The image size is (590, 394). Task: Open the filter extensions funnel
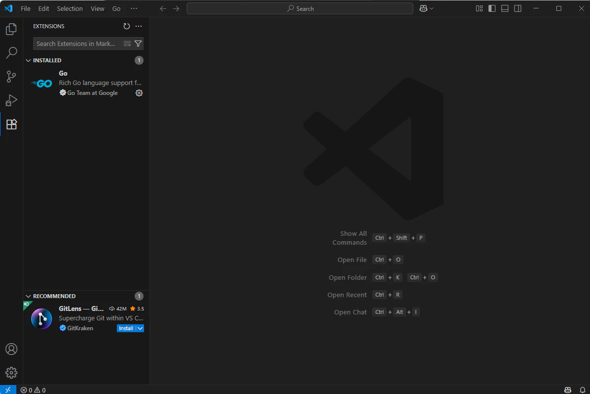pos(138,44)
